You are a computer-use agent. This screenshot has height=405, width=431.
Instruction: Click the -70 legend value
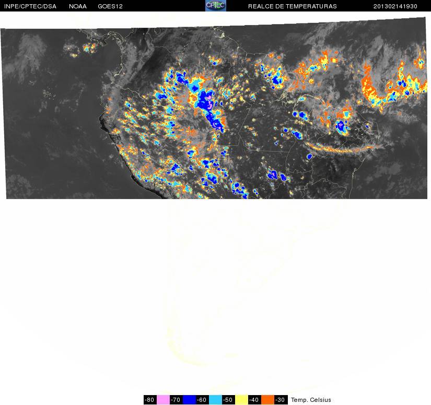[x=176, y=400]
